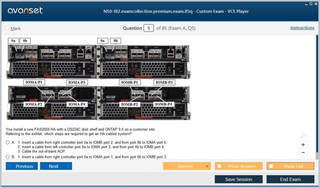Screen dimensions: 320x188
Task: Advance with the Next button
Action: [56, 166]
